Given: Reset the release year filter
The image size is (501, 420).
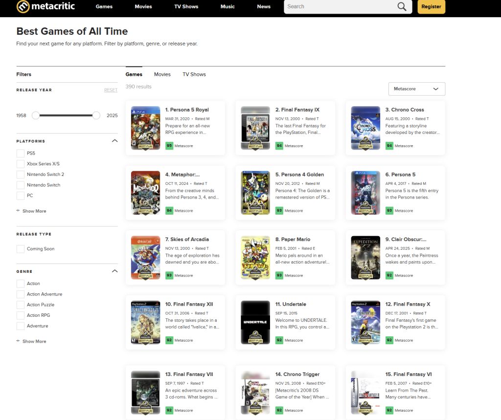Looking at the screenshot, I should point(111,90).
